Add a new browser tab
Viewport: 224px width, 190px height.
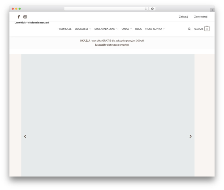(212, 10)
